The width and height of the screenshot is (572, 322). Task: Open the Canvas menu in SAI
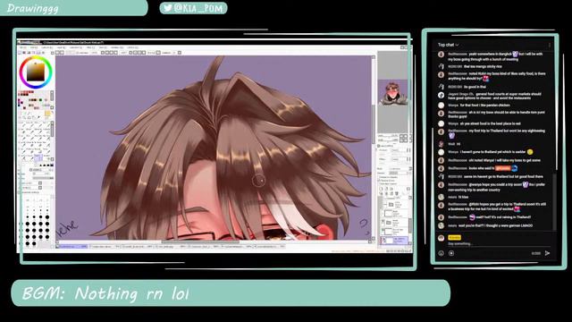pos(47,47)
